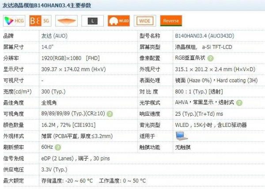Viewport: 265px width, 189px height.
Task: Select signal text eDP (2 Lanes) , 端子 , 30 pins
Action: point(76,159)
